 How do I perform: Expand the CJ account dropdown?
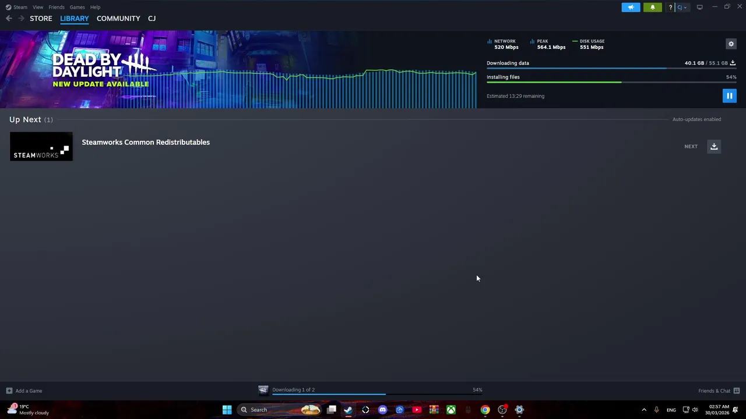coord(682,7)
